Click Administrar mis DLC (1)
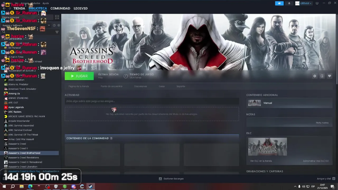The height and width of the screenshot is (190, 338). [316, 161]
